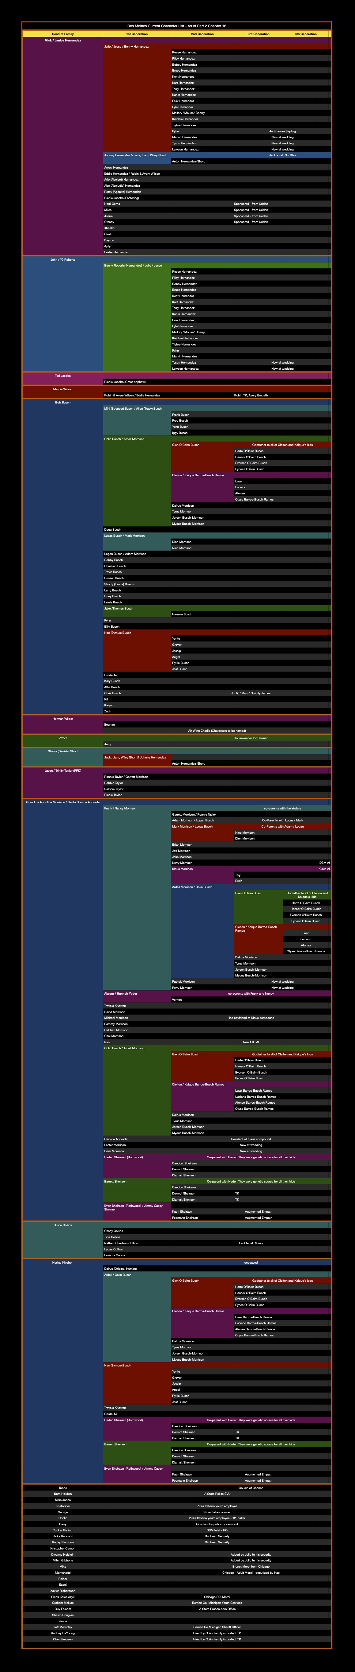Click the 'Leaf ferret: Minky' note cell
The height and width of the screenshot is (1672, 355).
(x=251, y=1243)
